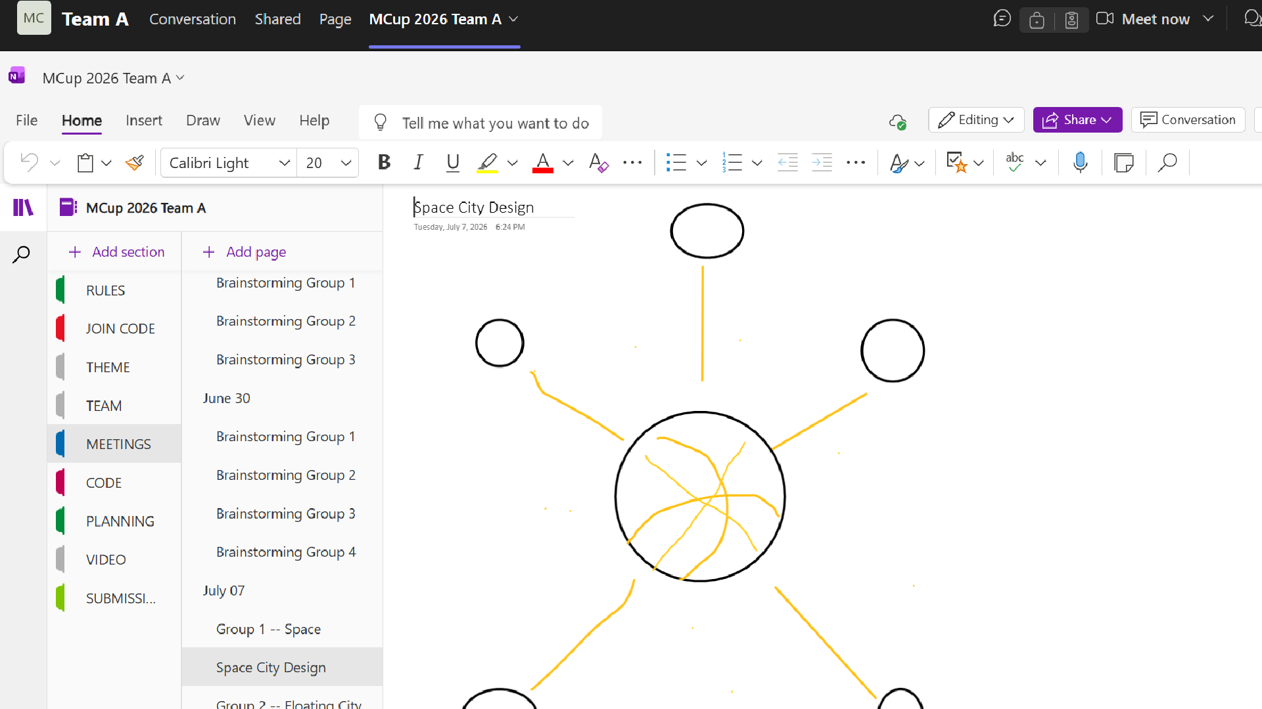The image size is (1262, 709).
Task: Click the numbered list icon
Action: tap(732, 162)
